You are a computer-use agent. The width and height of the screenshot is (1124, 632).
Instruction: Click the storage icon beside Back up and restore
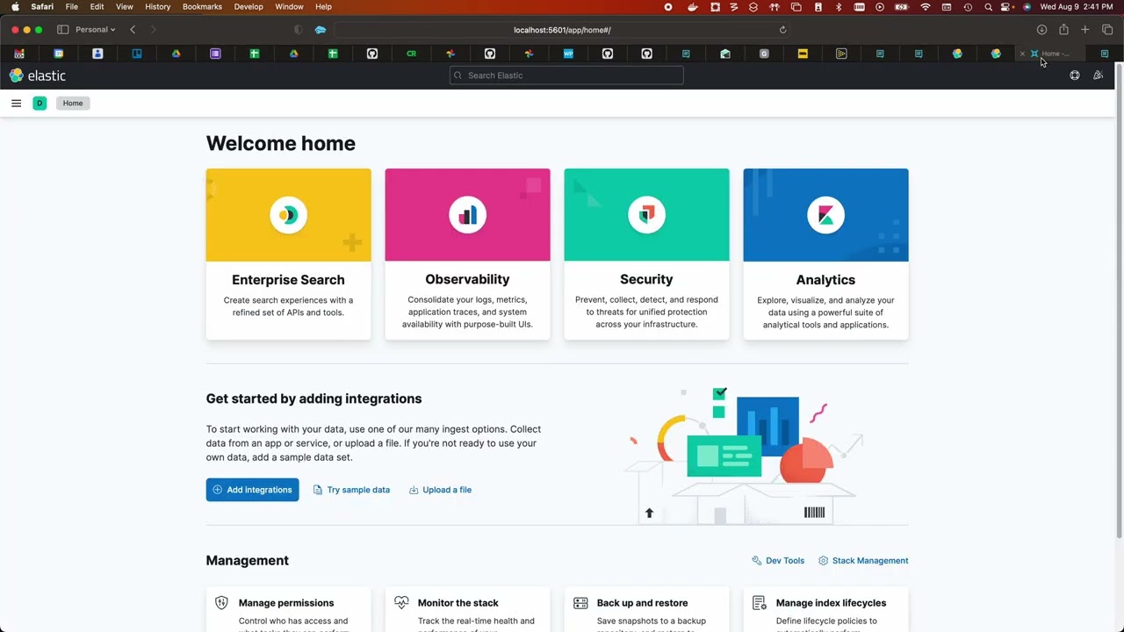click(580, 603)
